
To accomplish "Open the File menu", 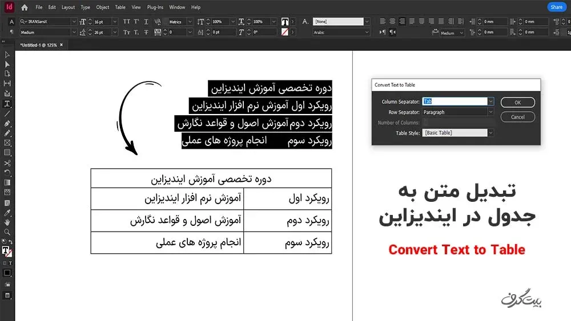I will tap(39, 7).
